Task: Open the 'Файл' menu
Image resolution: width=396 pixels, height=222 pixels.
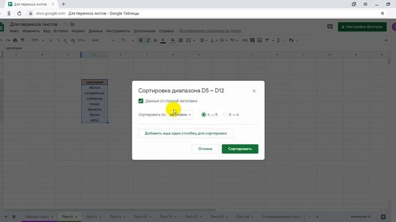Action: pyautogui.click(x=14, y=31)
